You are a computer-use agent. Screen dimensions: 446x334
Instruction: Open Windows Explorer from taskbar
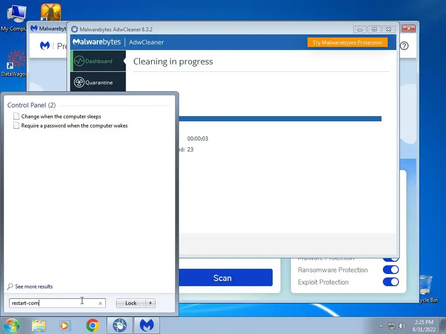[x=39, y=325]
